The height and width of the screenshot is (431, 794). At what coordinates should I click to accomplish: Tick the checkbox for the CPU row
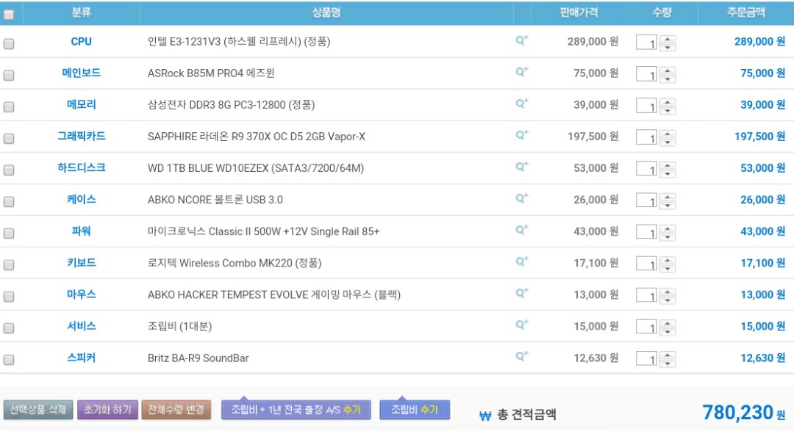pyautogui.click(x=9, y=44)
